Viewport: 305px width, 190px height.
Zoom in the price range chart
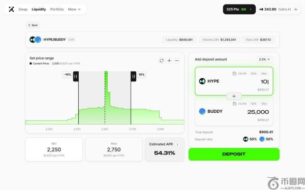point(169,60)
